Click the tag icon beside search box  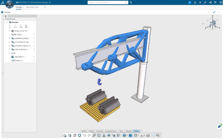coord(131,2)
